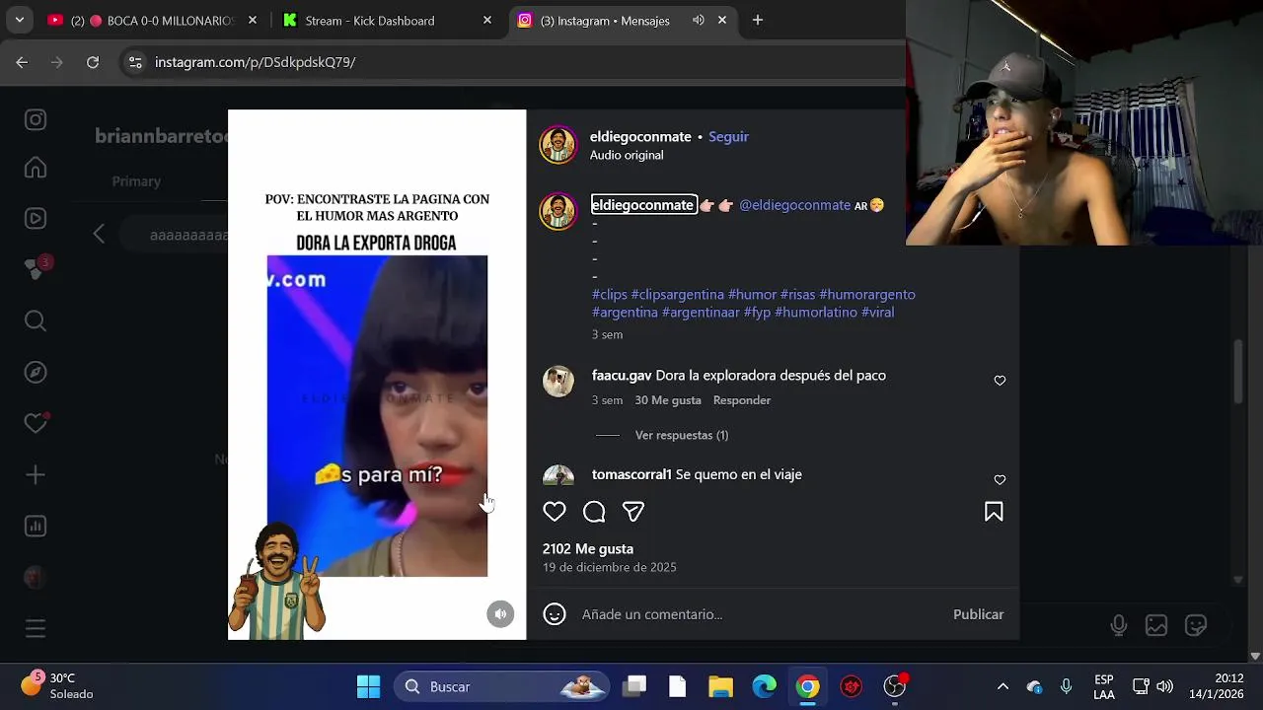Click image attach icon in message composer
The image size is (1263, 710).
(1156, 625)
